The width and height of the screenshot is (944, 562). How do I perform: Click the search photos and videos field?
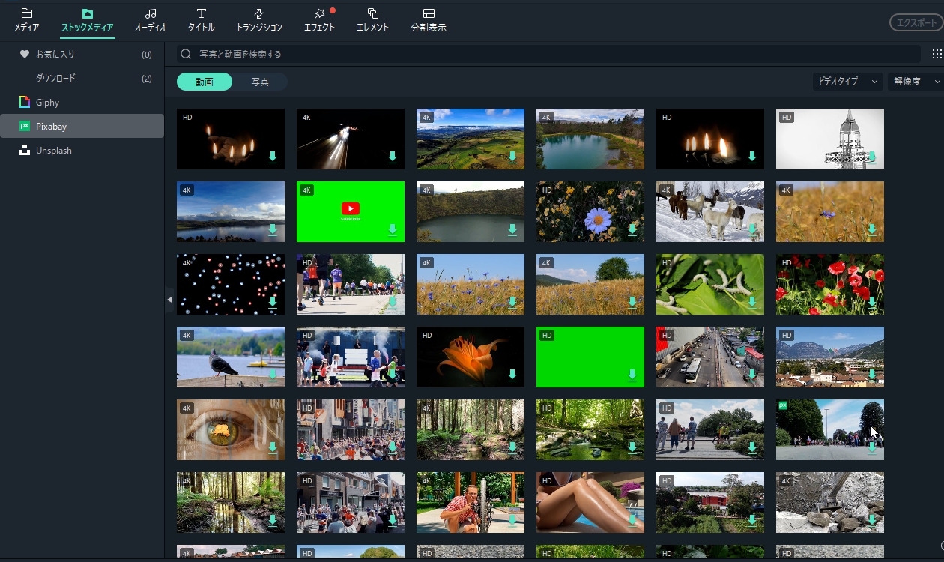[547, 54]
